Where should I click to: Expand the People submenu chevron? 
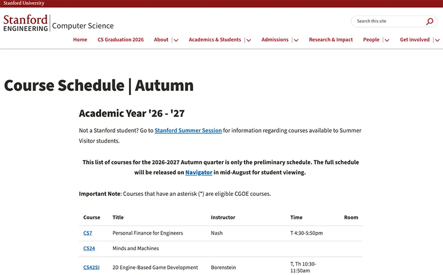(387, 40)
